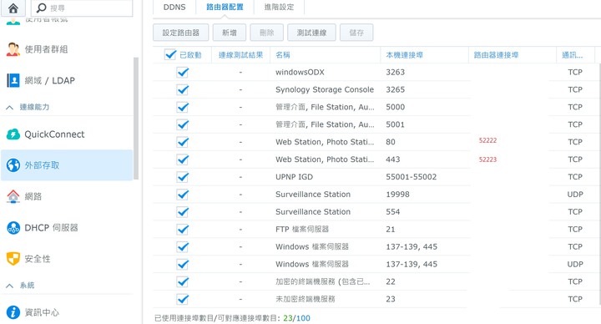Click router port value 52222
This screenshot has height=324, width=601.
(x=487, y=140)
